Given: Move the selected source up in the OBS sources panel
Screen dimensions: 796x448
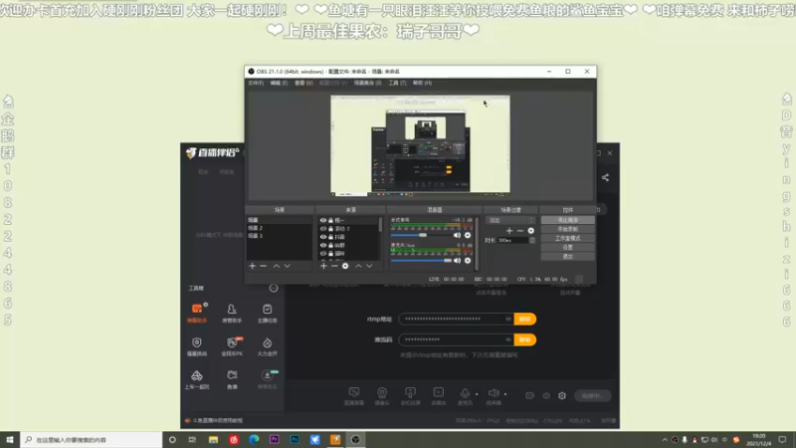Looking at the screenshot, I should tap(358, 266).
